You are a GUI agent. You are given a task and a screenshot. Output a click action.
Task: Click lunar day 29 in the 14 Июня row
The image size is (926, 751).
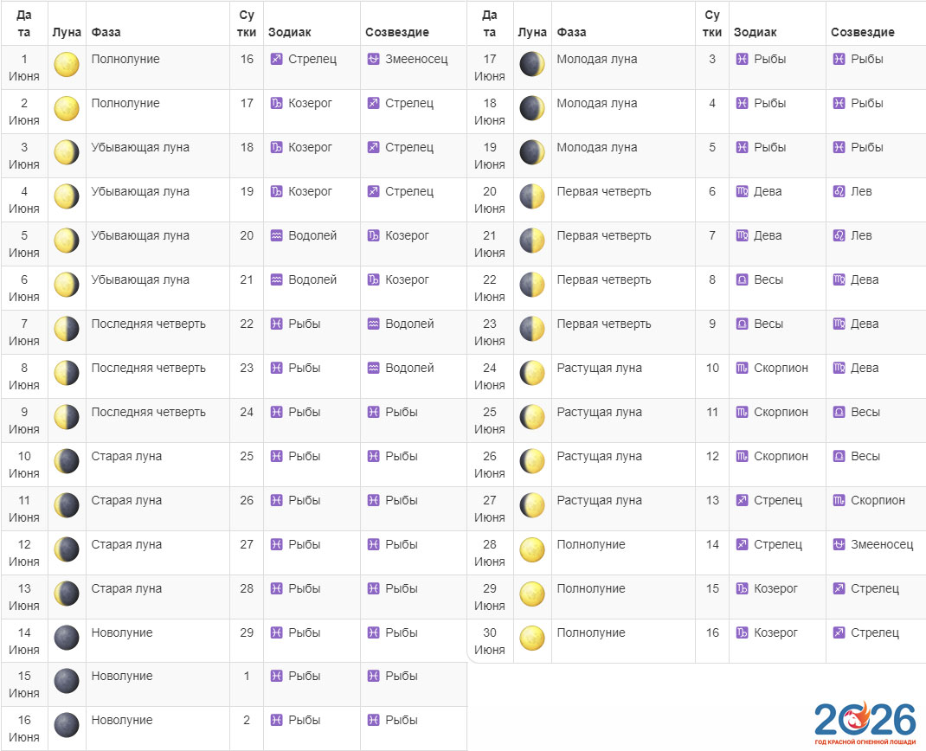247,632
